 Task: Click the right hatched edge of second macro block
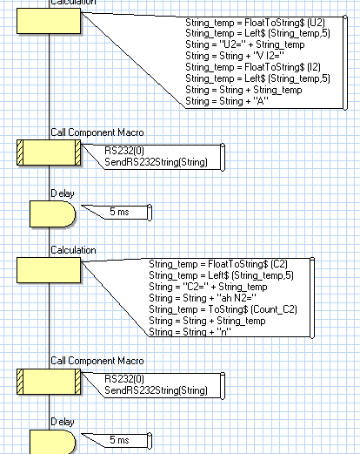point(77,382)
